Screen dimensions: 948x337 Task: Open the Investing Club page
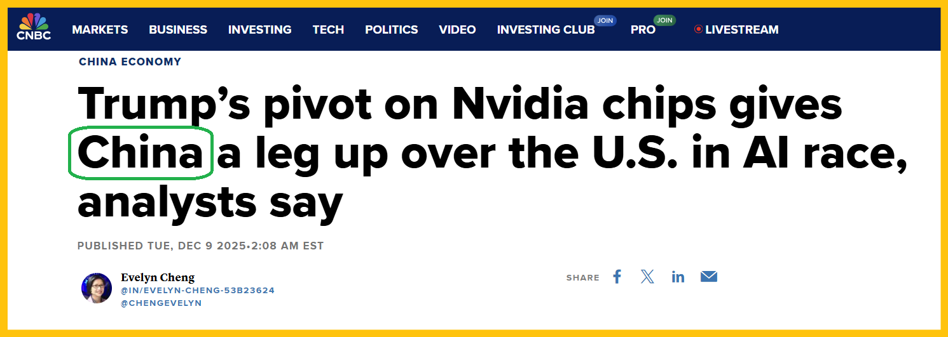coord(546,30)
